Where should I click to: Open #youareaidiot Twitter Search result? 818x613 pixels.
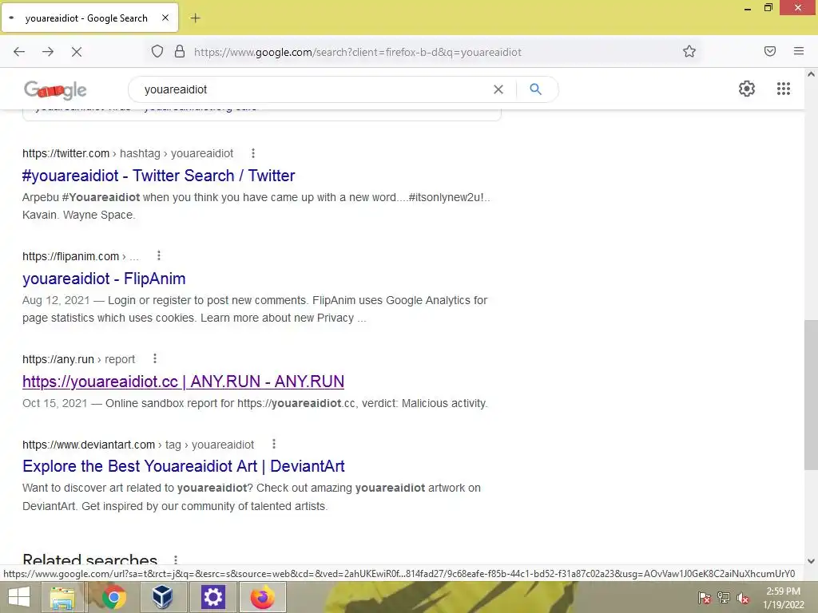159,176
